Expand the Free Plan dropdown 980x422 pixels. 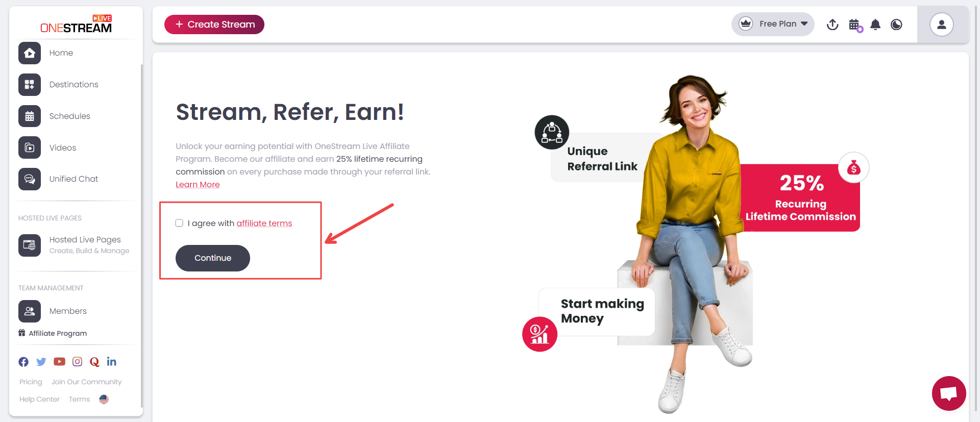point(773,24)
